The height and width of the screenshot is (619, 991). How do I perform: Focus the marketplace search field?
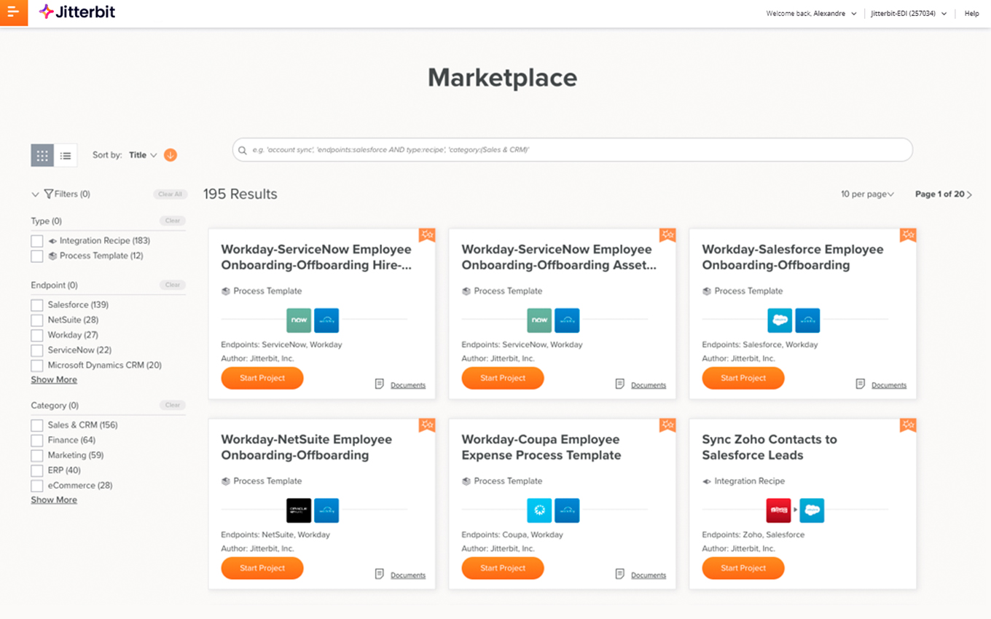tap(572, 150)
